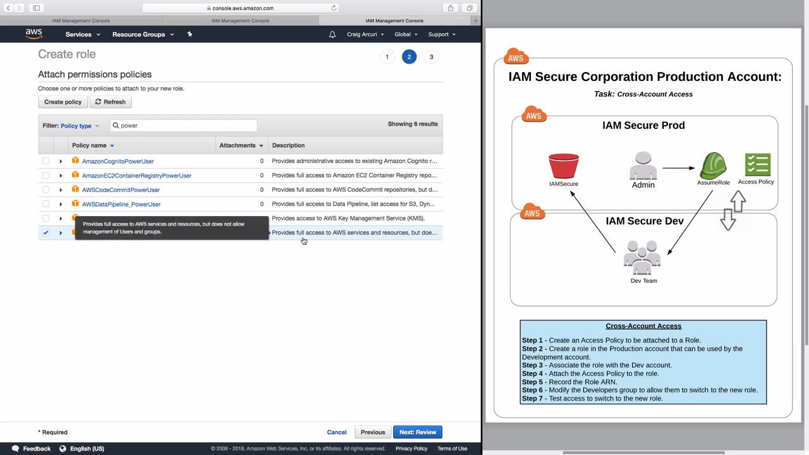This screenshot has width=809, height=455.
Task: Click the Cancel link
Action: coord(337,432)
